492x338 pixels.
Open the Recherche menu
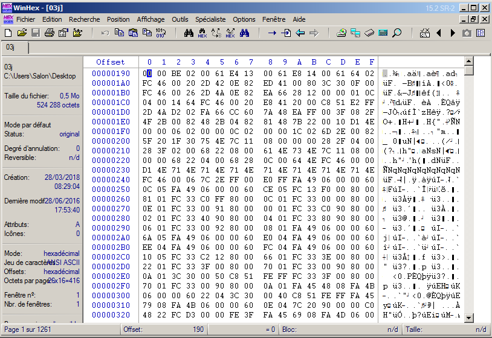85,19
